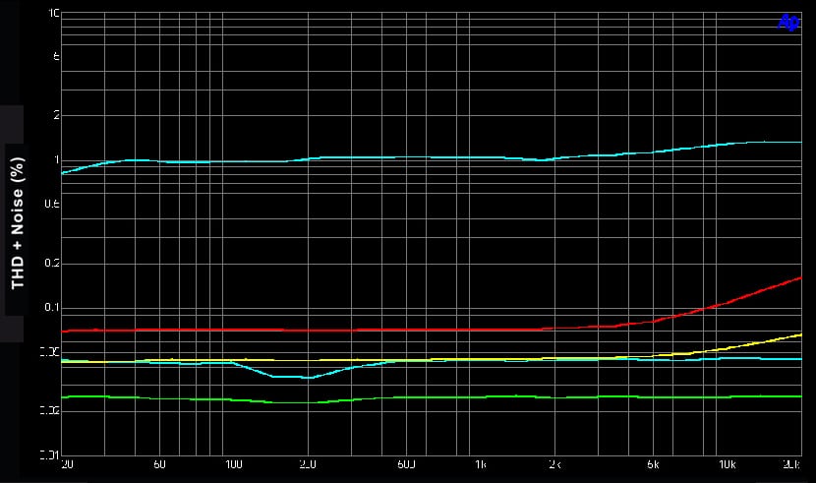Screen dimensions: 816x483
Task: Click the 20 label at the x-axis start
Action: coord(67,463)
